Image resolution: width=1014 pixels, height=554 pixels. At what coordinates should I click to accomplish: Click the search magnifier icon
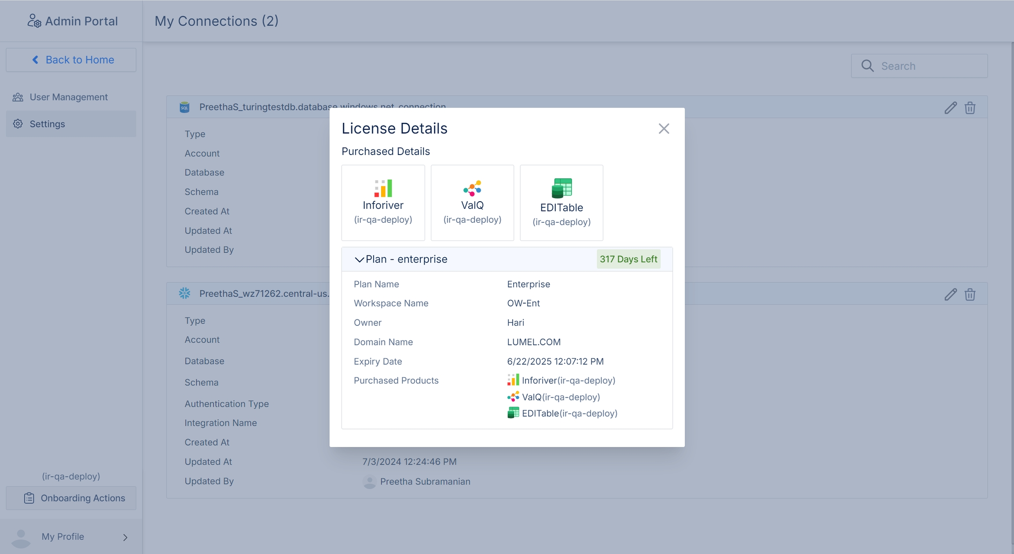[x=867, y=66]
